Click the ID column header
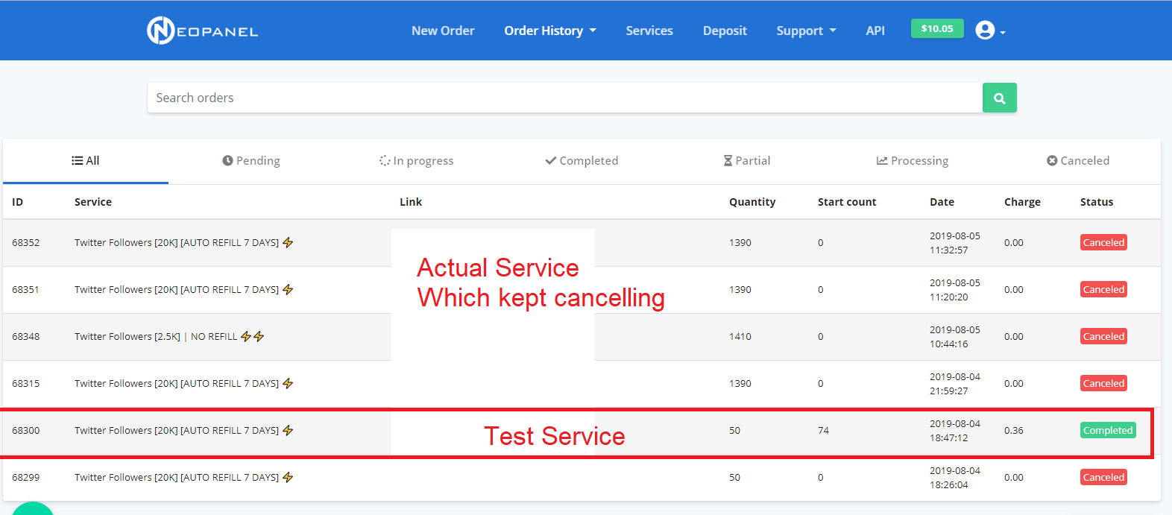This screenshot has width=1172, height=515. tap(17, 202)
